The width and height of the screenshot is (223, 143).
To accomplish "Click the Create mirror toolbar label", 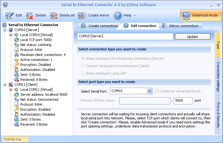I will coord(99,15).
